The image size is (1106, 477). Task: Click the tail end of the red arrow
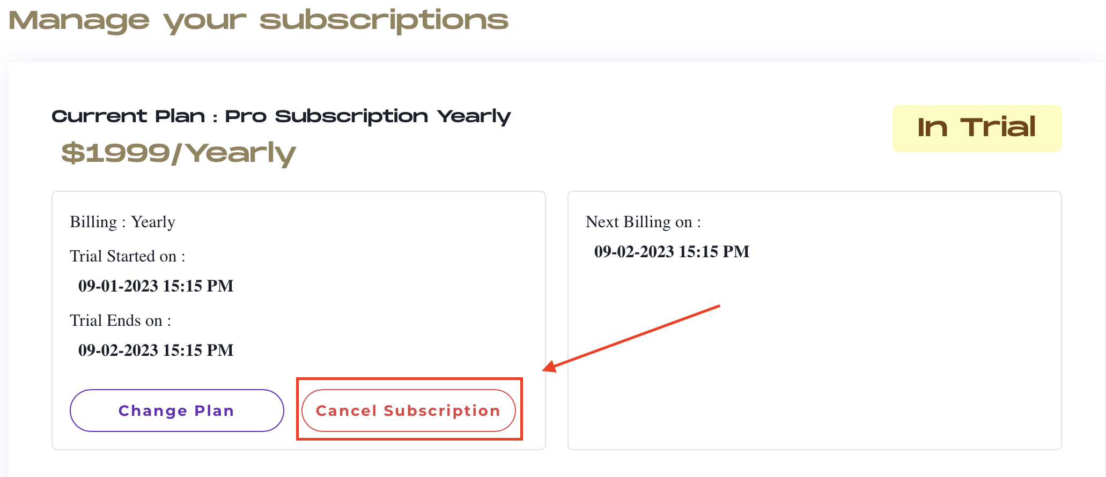coord(717,307)
